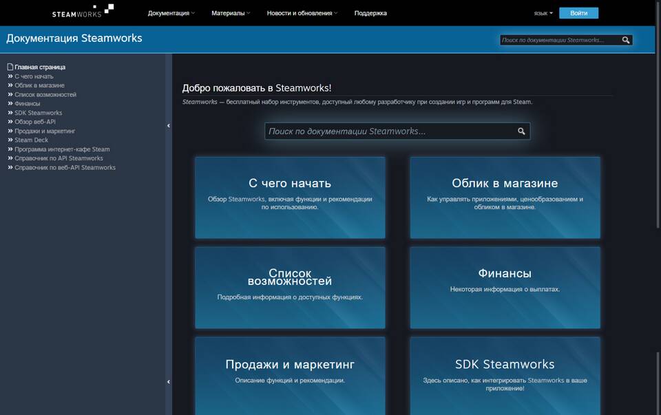Expand the chevron next to Список возможностей
This screenshot has height=415, width=661.
[x=10, y=94]
